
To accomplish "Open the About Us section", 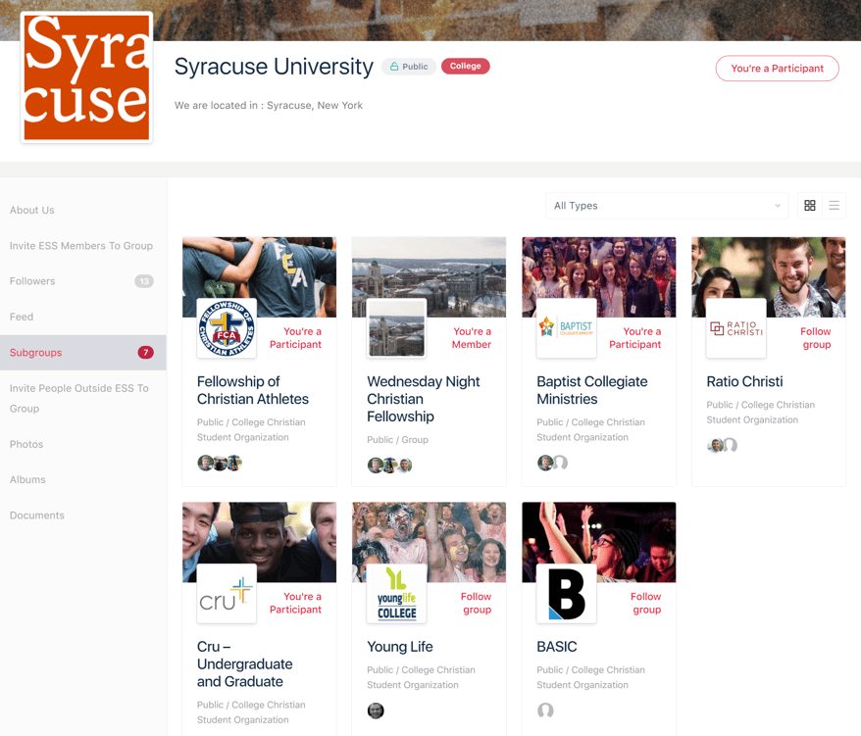I will [x=31, y=210].
